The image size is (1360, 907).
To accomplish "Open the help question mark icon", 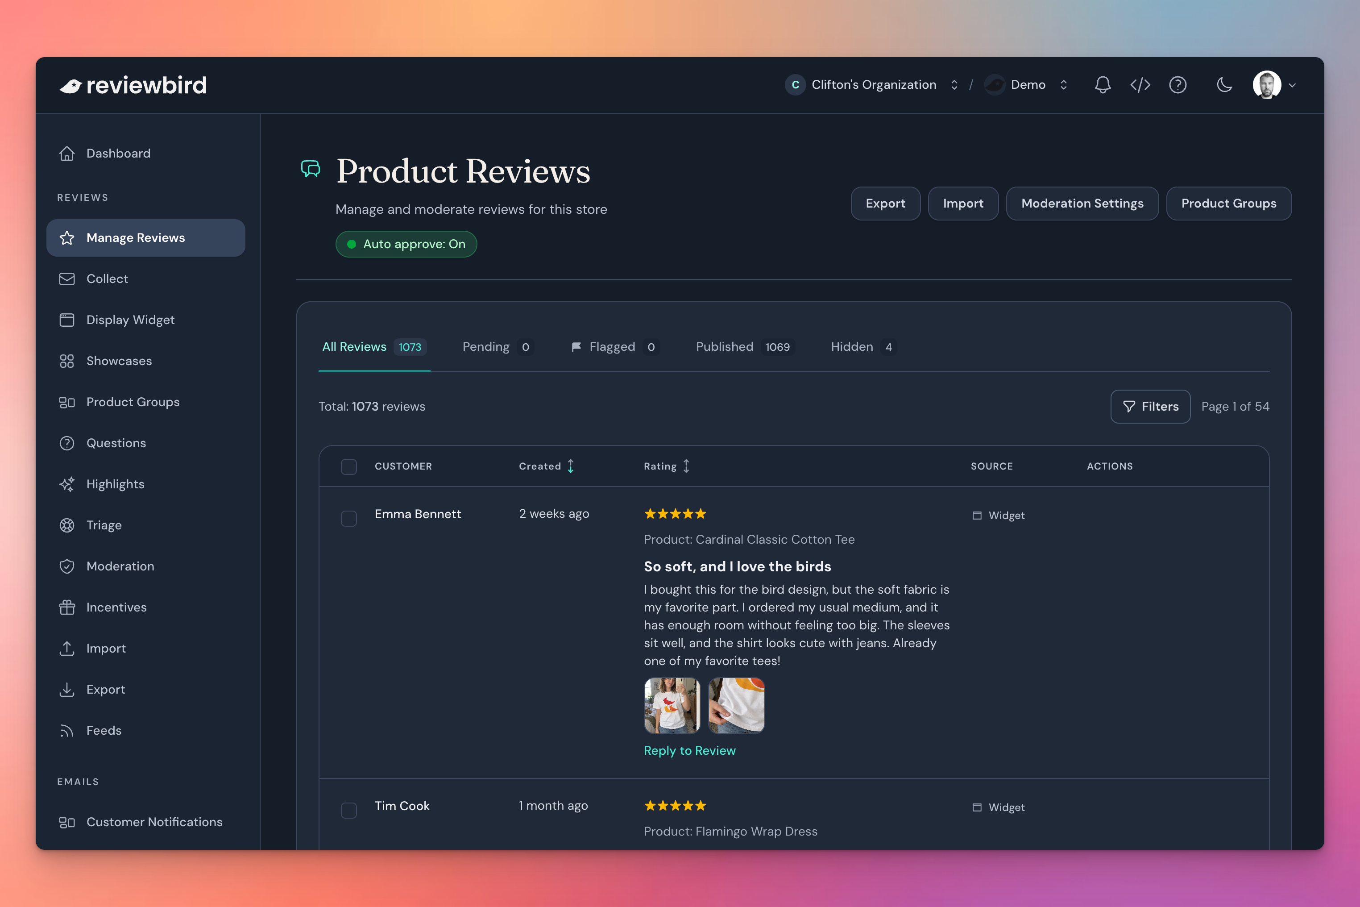I will click(1178, 85).
